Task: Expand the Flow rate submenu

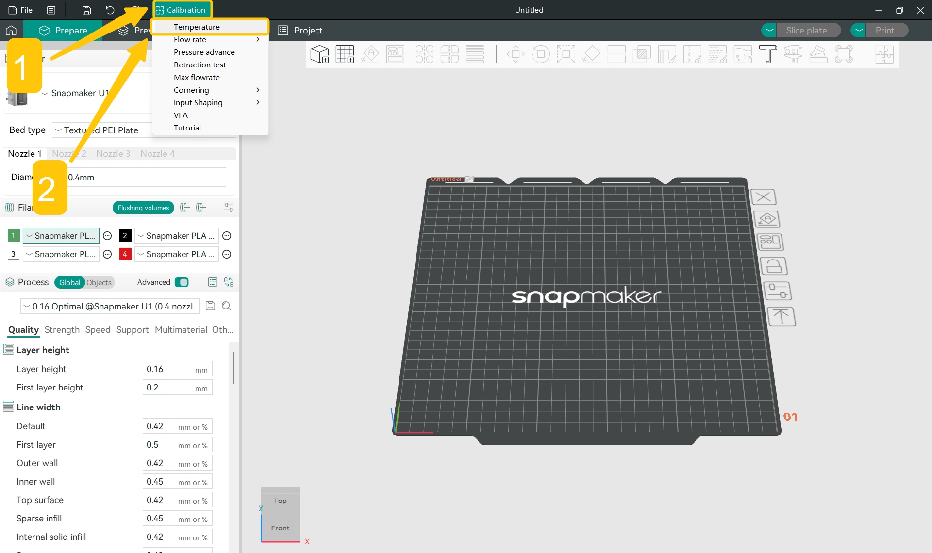Action: [x=210, y=40]
